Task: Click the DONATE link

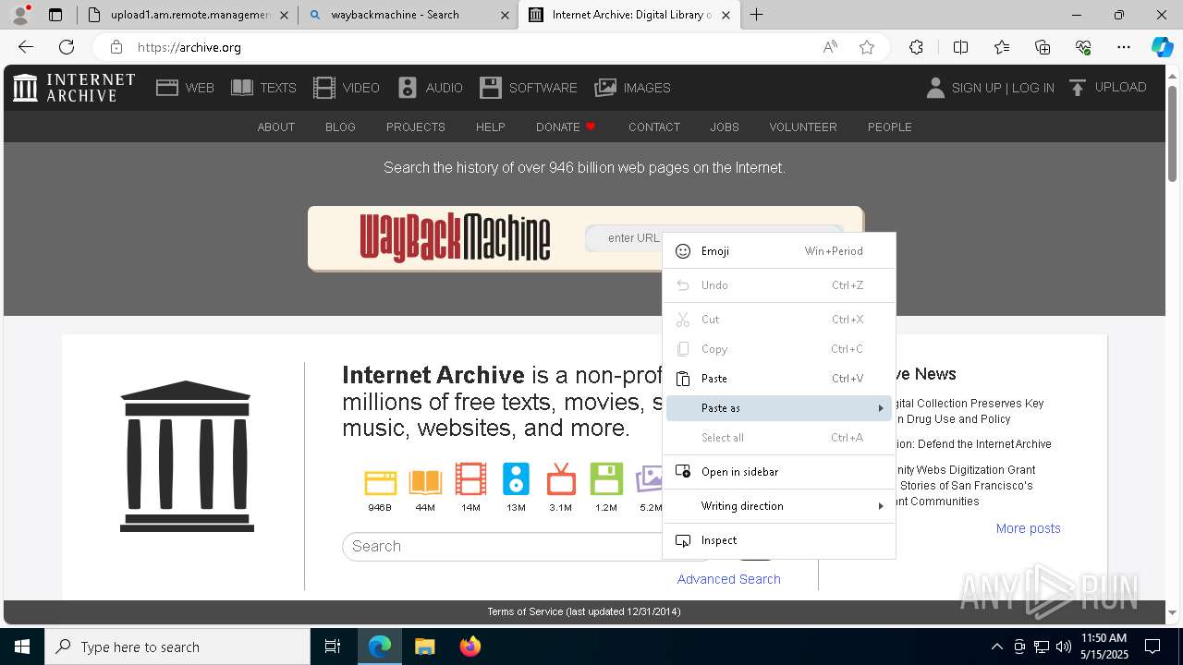Action: pos(566,127)
